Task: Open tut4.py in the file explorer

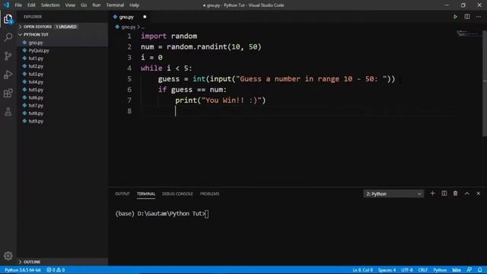Action: (62, 81)
